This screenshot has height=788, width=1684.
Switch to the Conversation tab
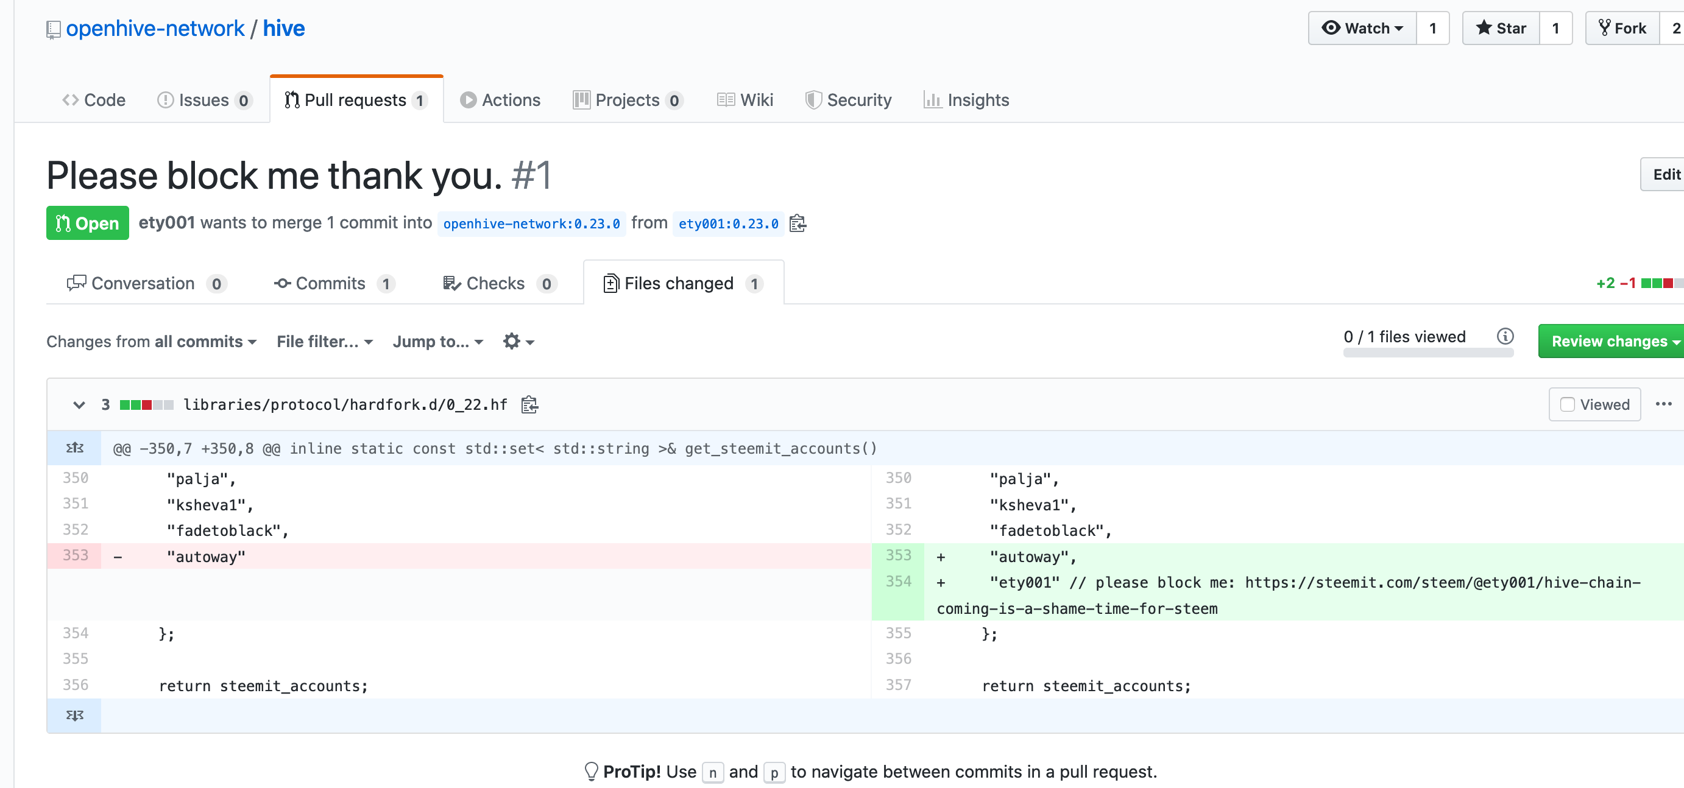(146, 284)
